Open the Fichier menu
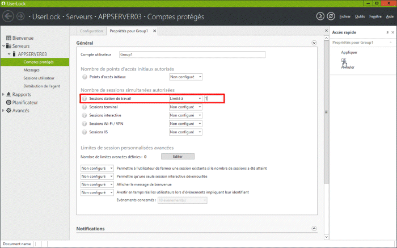 345,16
